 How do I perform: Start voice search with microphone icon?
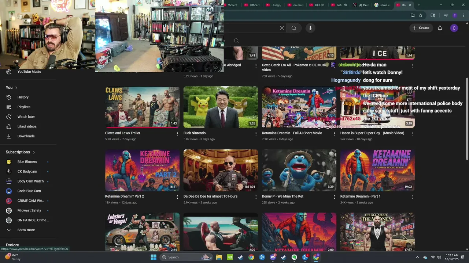pyautogui.click(x=310, y=28)
